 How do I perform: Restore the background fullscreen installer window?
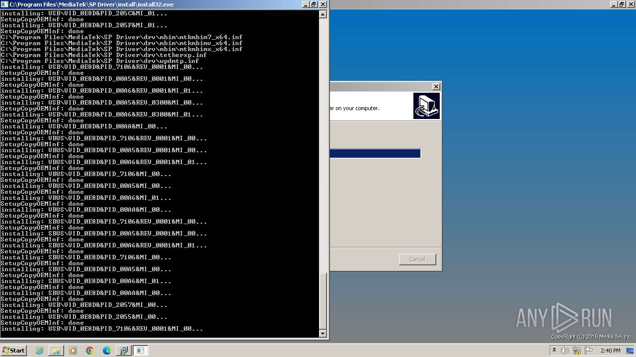(x=622, y=4)
